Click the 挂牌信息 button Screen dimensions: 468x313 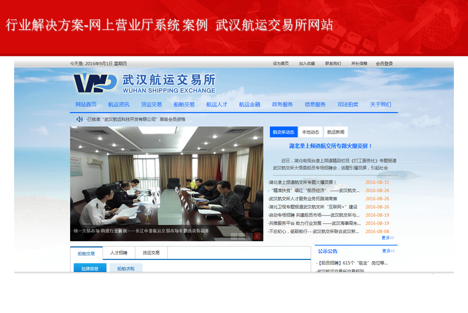pos(90,268)
